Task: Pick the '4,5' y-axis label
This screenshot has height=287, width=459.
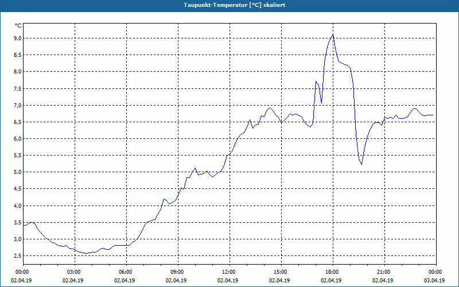Action: [x=17, y=189]
